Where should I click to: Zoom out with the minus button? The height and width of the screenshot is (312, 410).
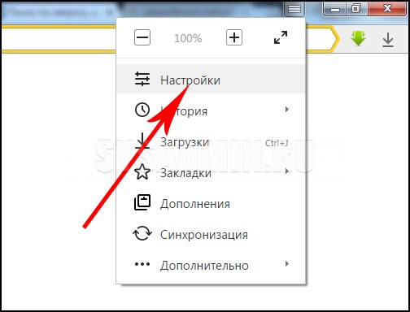click(x=142, y=37)
